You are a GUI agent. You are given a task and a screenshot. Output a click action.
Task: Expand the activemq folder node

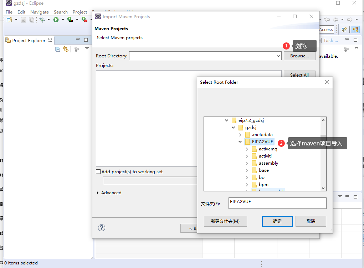247,149
